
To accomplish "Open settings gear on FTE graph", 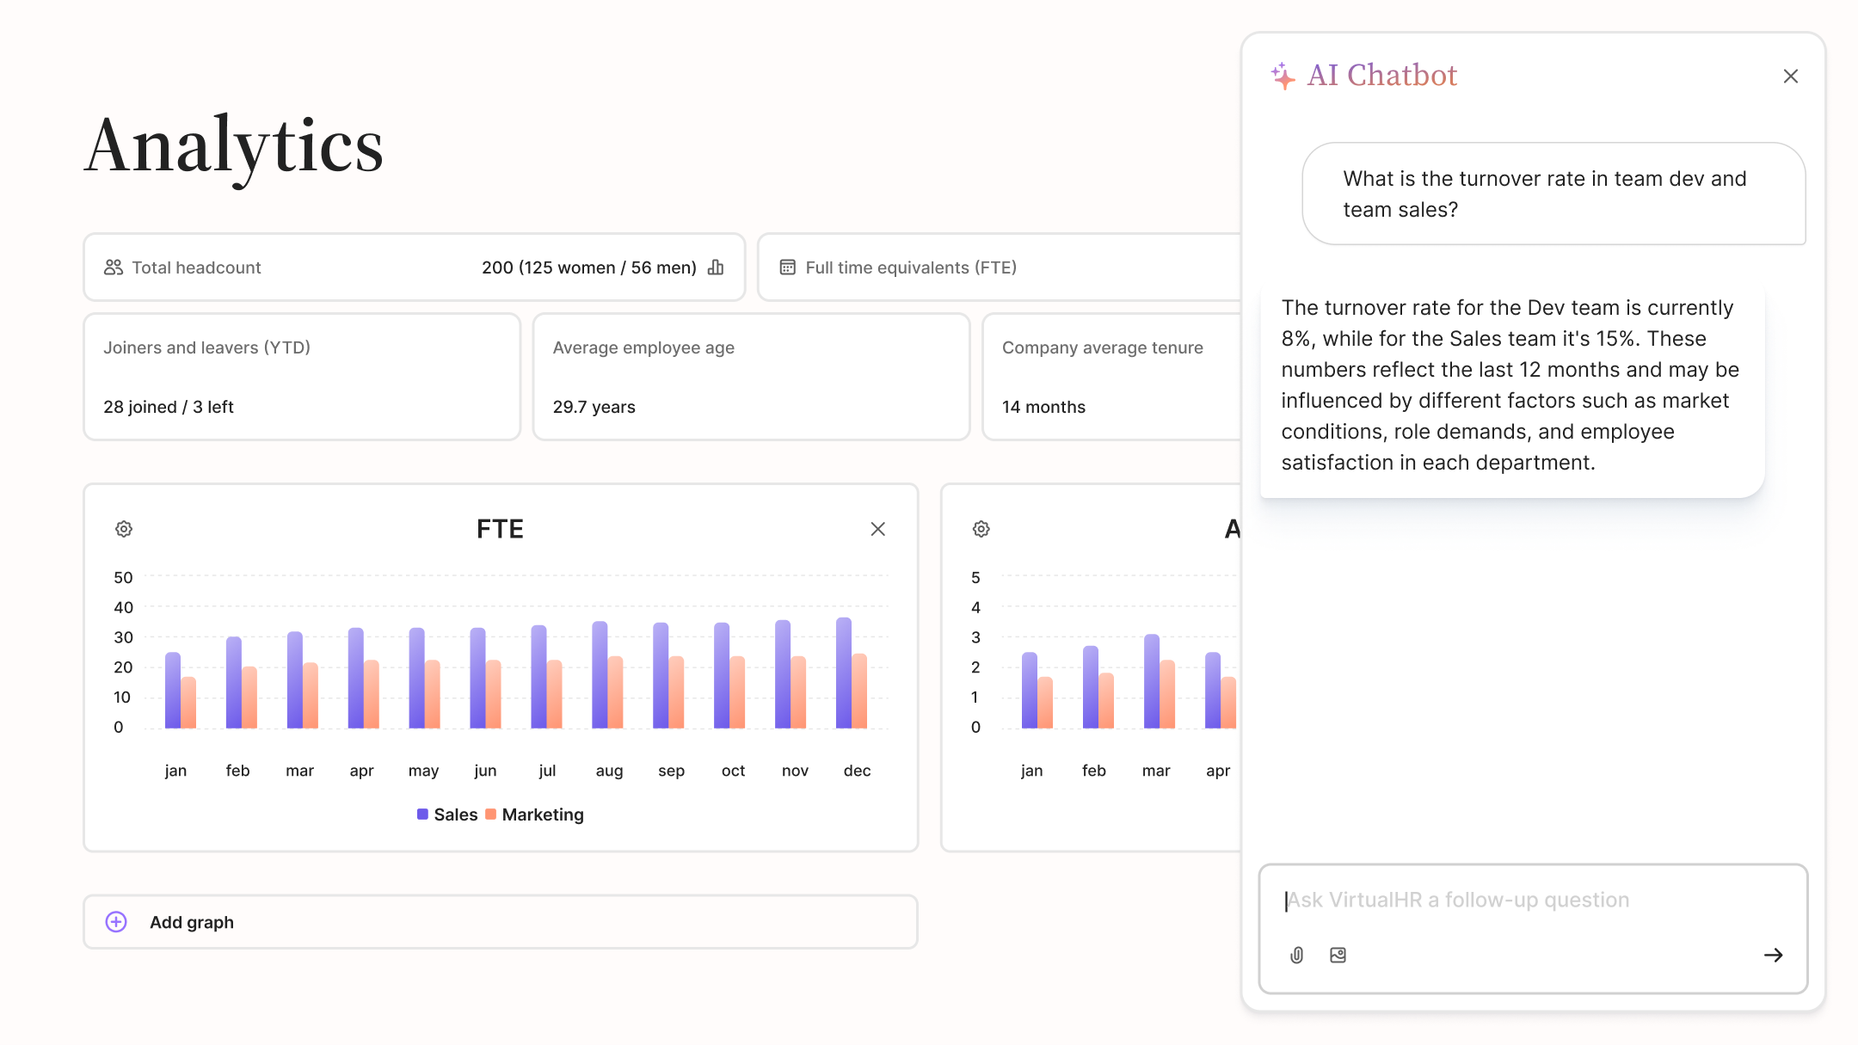I will point(124,529).
